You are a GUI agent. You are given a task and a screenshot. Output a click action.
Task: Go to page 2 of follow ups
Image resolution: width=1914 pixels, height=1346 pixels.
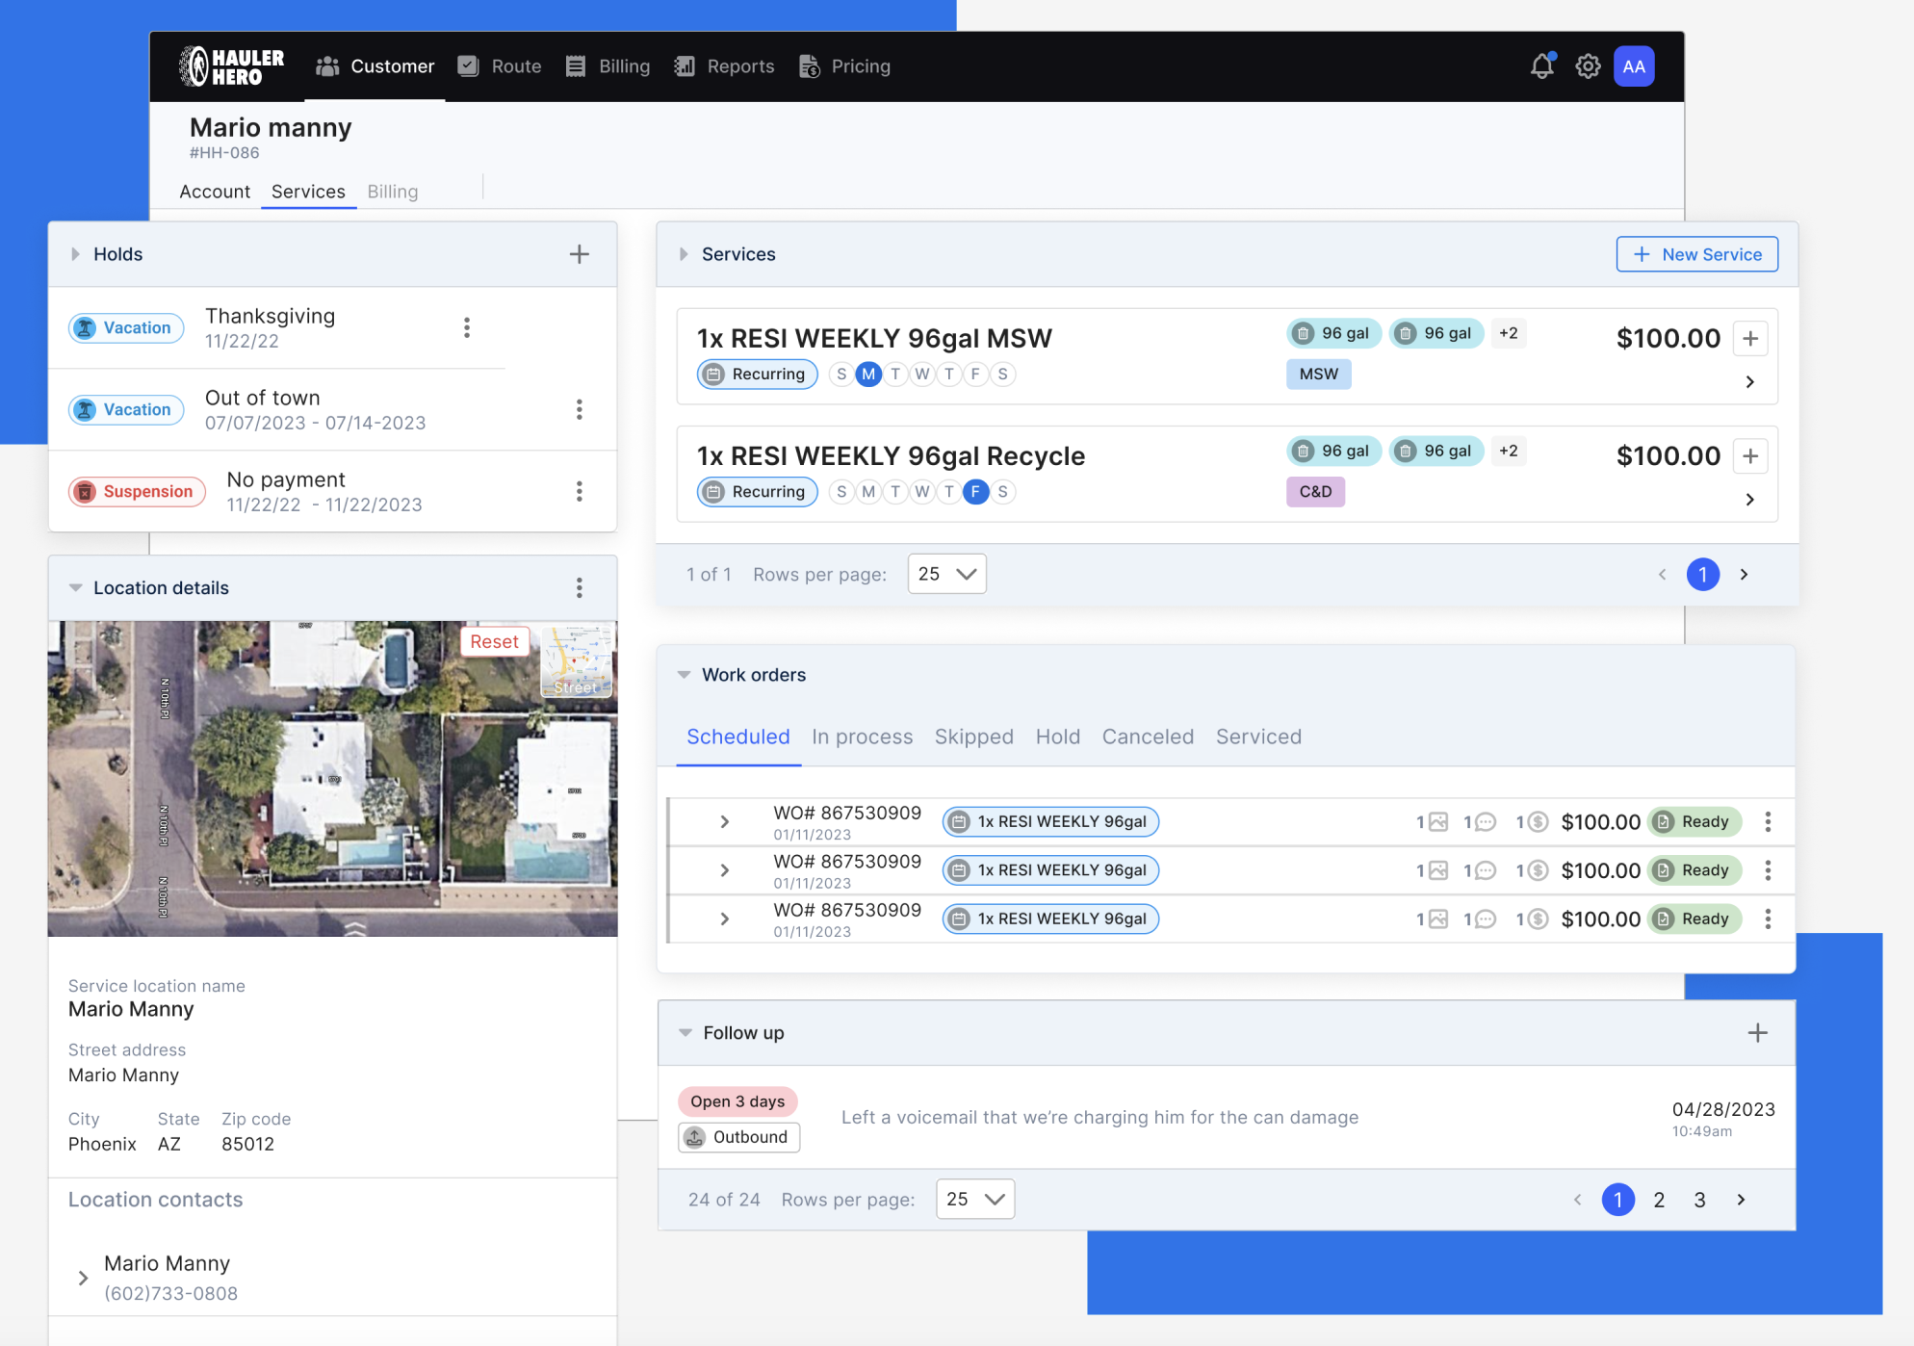(1659, 1200)
